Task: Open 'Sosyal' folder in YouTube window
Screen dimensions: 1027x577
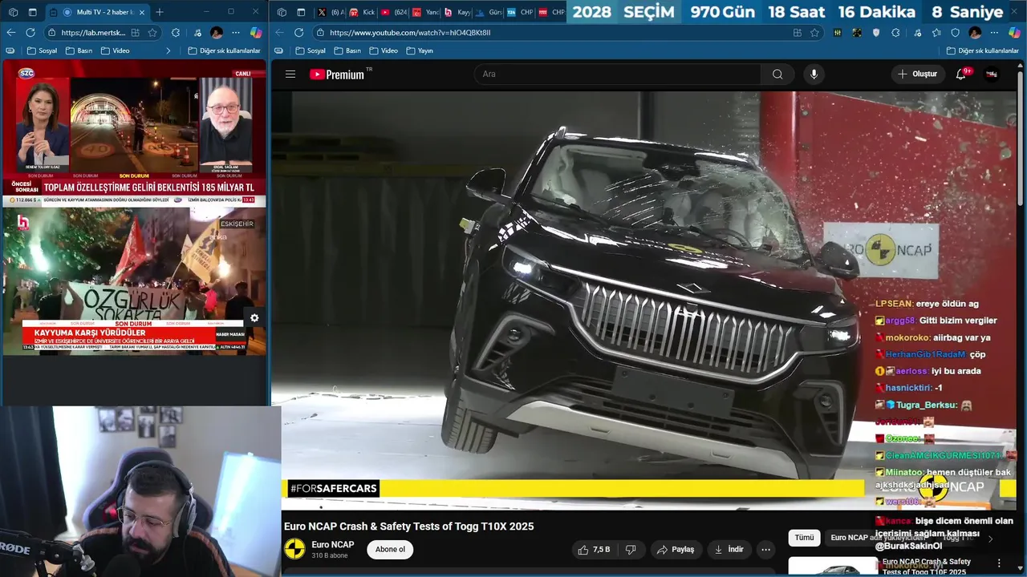Action: coord(311,50)
